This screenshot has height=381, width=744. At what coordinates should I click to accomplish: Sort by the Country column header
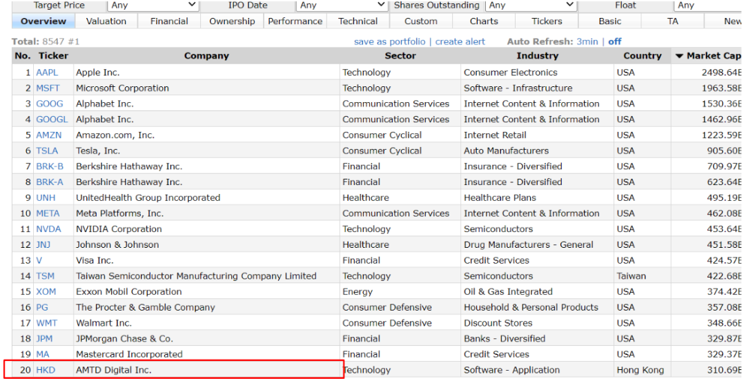642,56
